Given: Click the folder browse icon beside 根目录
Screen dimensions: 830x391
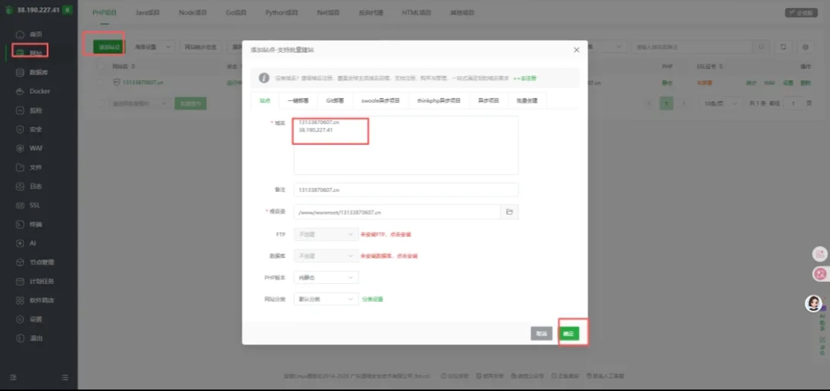Looking at the screenshot, I should 509,212.
